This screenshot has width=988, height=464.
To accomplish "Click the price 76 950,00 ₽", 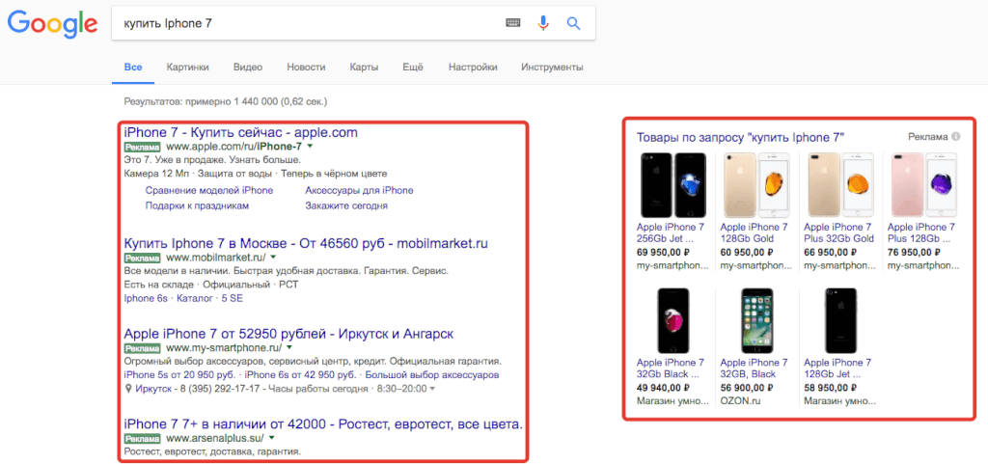I will [915, 253].
